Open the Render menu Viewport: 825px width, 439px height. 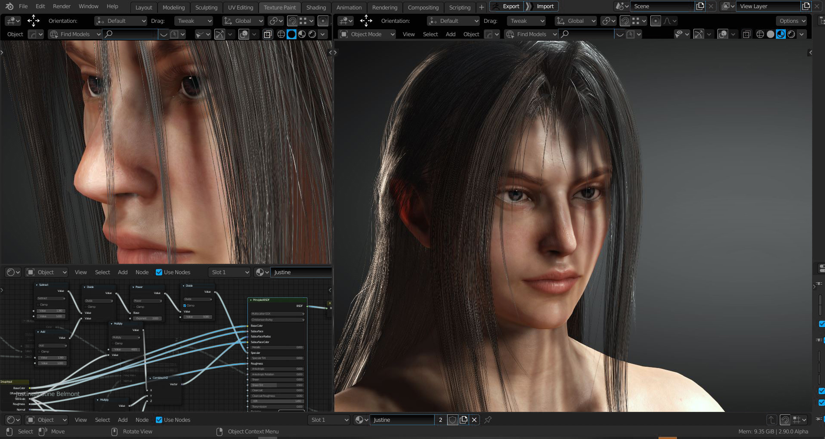click(x=62, y=6)
